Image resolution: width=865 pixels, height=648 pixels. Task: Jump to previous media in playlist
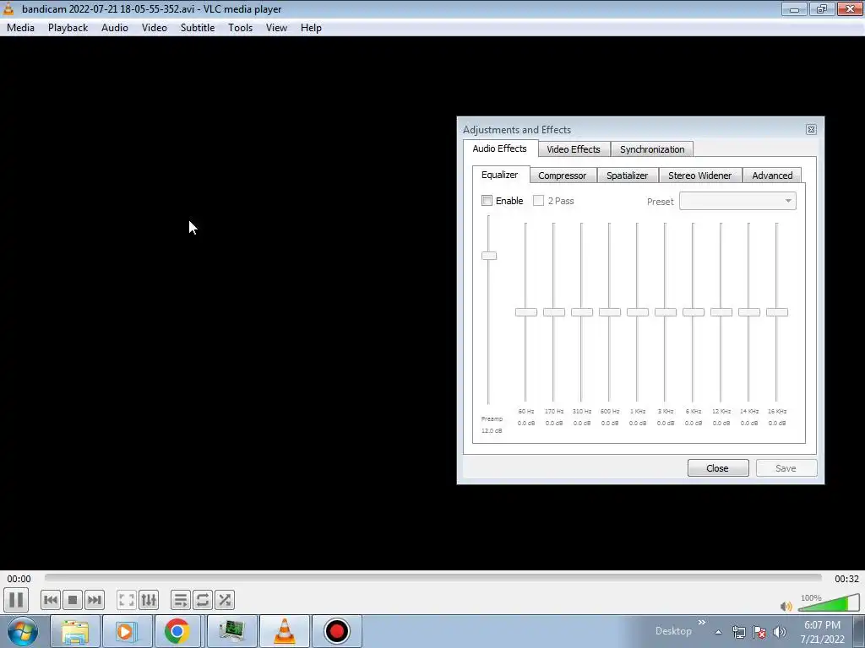(50, 600)
